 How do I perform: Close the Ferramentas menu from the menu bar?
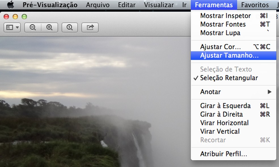[214, 5]
